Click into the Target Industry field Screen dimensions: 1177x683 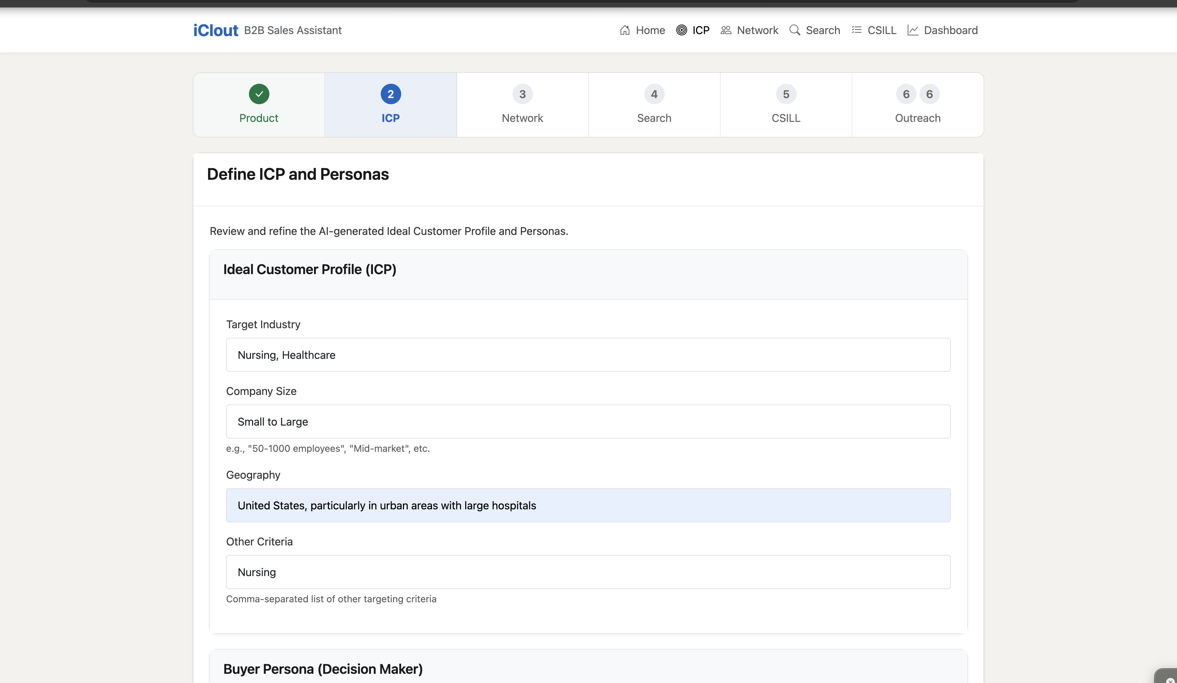pos(588,355)
